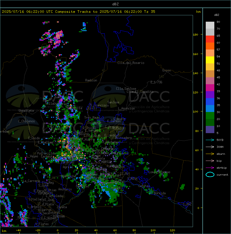Select the red 60-65 dBZ swatch
Viewport: 231px width, 234px height.
pos(210,39)
